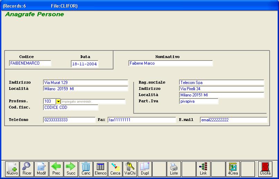The height and width of the screenshot is (179, 279).
Task: Go to next record with Succ
Action: click(x=71, y=168)
